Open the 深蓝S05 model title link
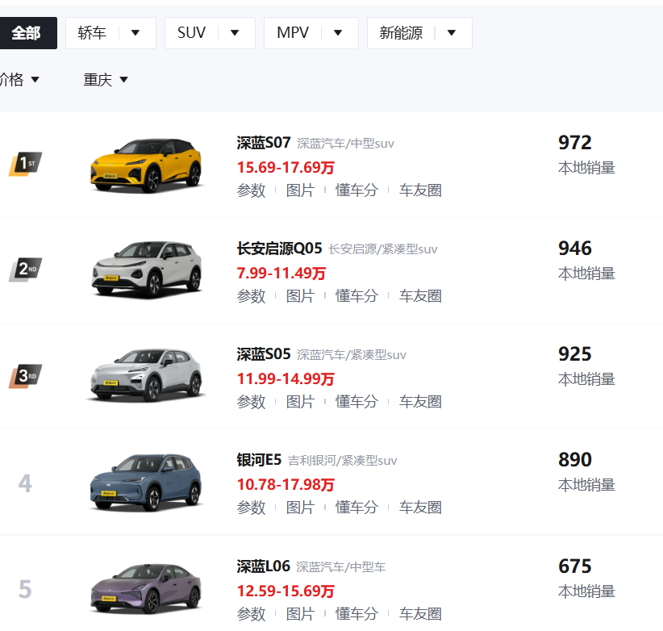The width and height of the screenshot is (663, 631). pos(264,354)
